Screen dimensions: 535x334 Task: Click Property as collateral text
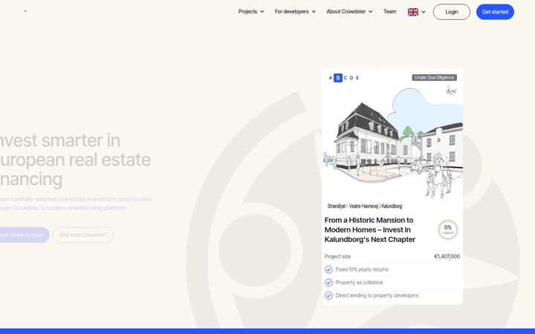pos(359,283)
